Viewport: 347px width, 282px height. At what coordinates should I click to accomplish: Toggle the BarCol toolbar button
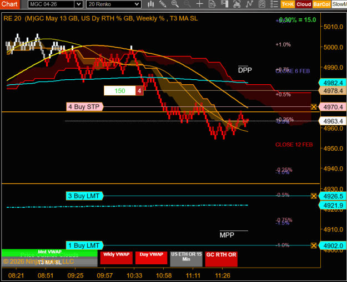322,4
